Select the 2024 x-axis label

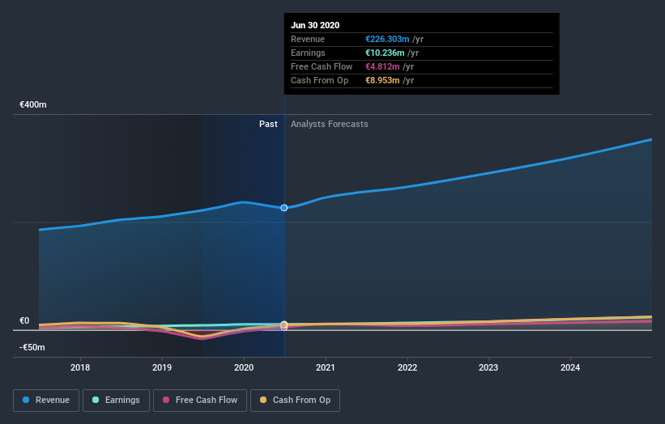tap(570, 367)
